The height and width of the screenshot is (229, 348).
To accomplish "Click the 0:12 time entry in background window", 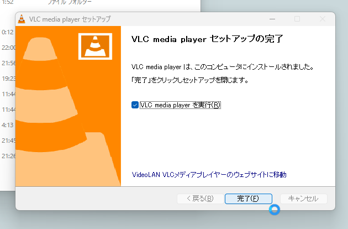I will pyautogui.click(x=8, y=32).
